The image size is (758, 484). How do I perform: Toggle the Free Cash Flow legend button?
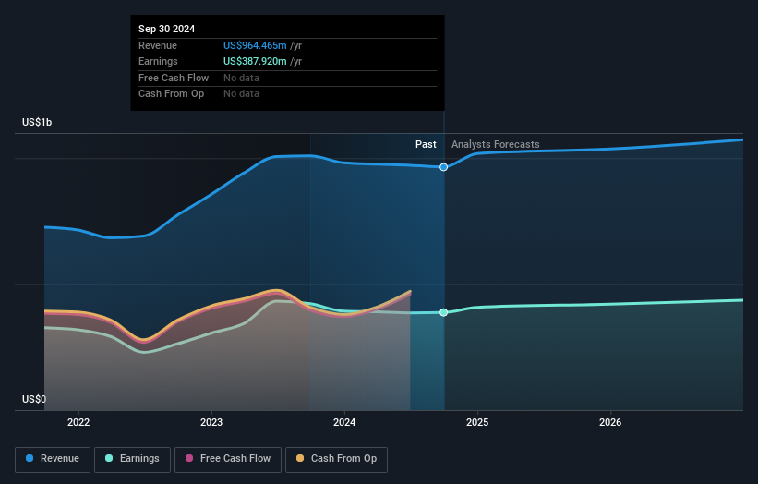click(x=228, y=459)
